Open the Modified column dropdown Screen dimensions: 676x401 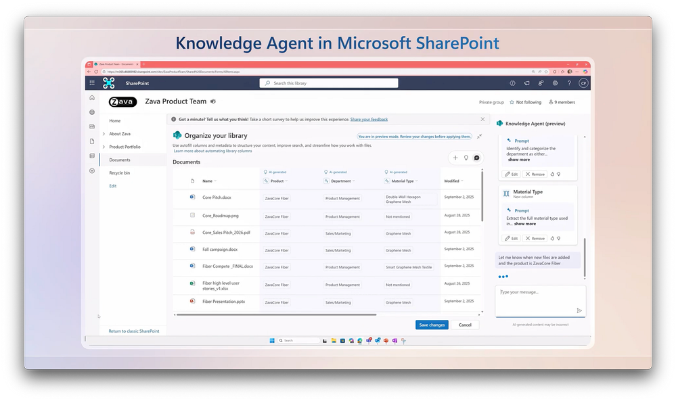tap(461, 181)
